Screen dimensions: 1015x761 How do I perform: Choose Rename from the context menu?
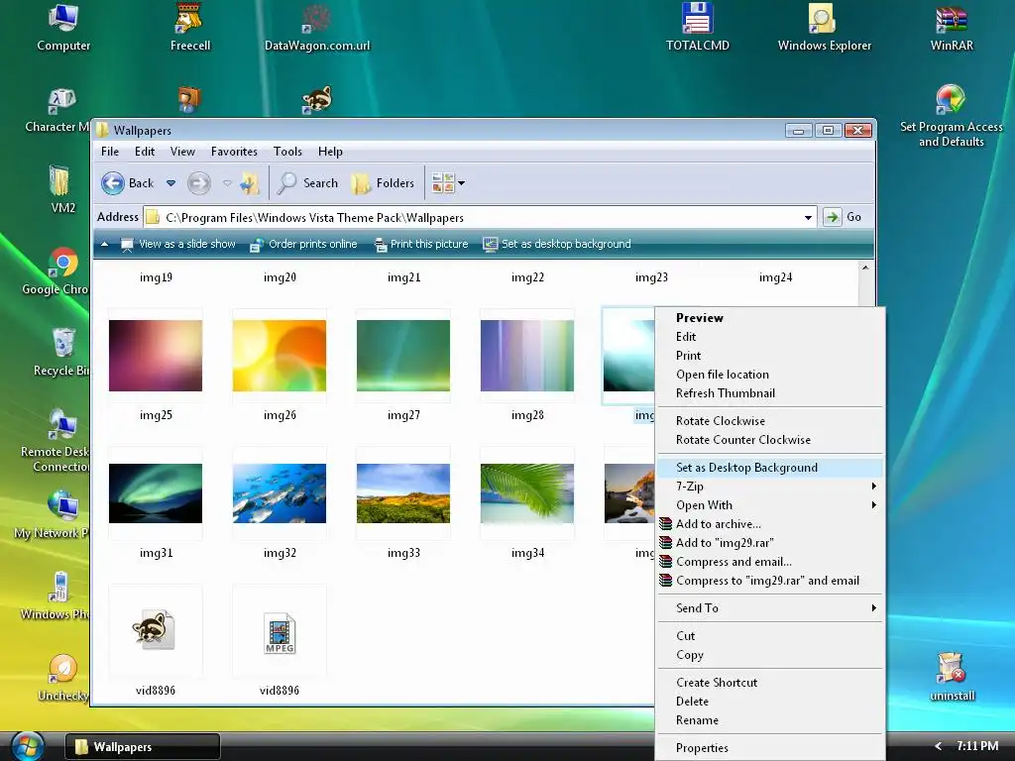(x=769, y=719)
